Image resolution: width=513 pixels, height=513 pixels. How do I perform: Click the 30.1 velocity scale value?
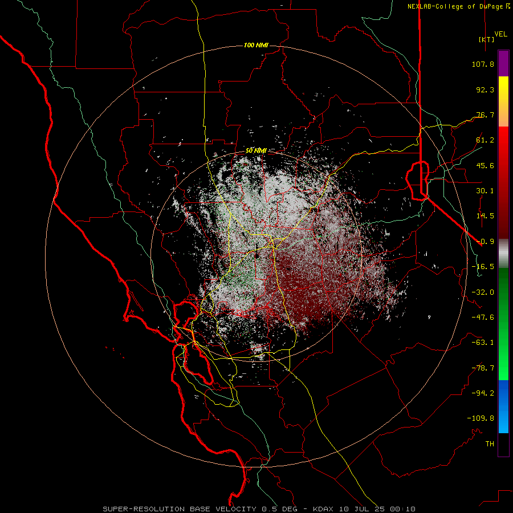click(x=485, y=191)
